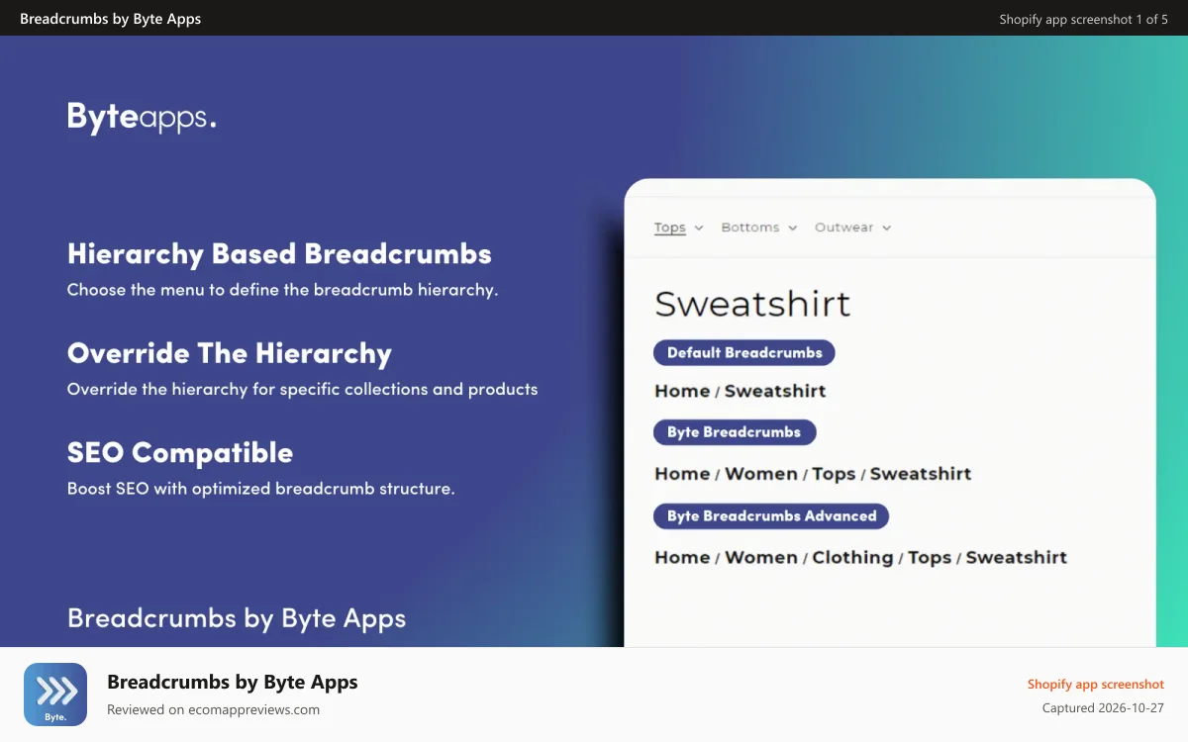
Task: Click the Breadcrumbs app icon with triple chevrons
Action: pos(55,695)
